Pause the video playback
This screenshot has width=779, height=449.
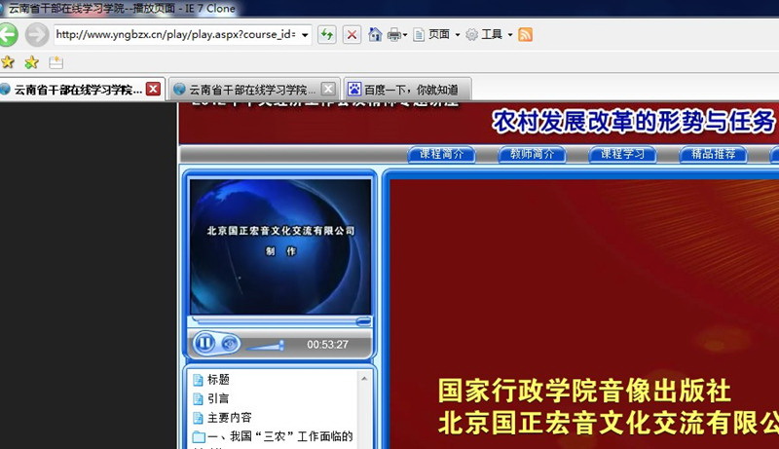tap(204, 343)
